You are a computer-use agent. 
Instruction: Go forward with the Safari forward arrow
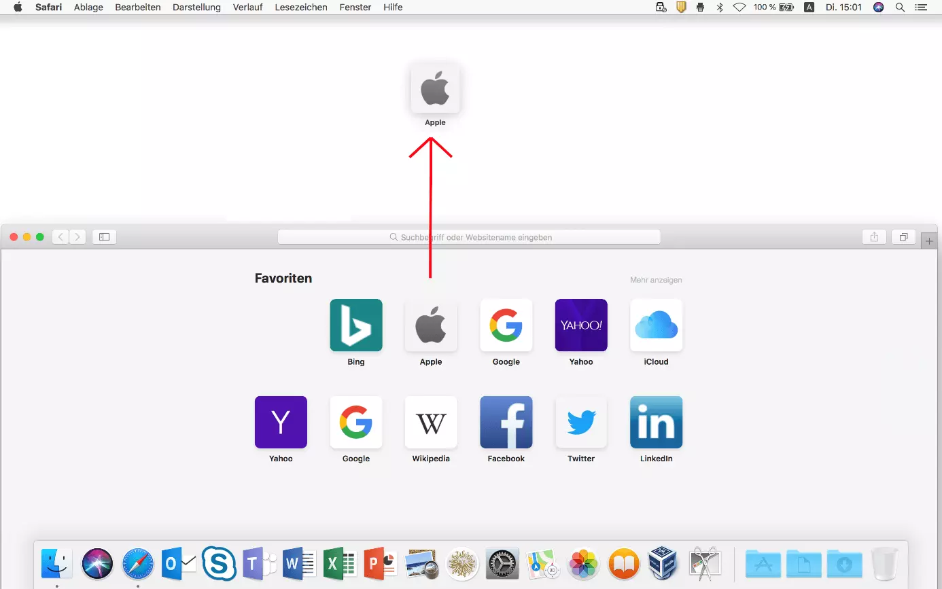tap(77, 237)
